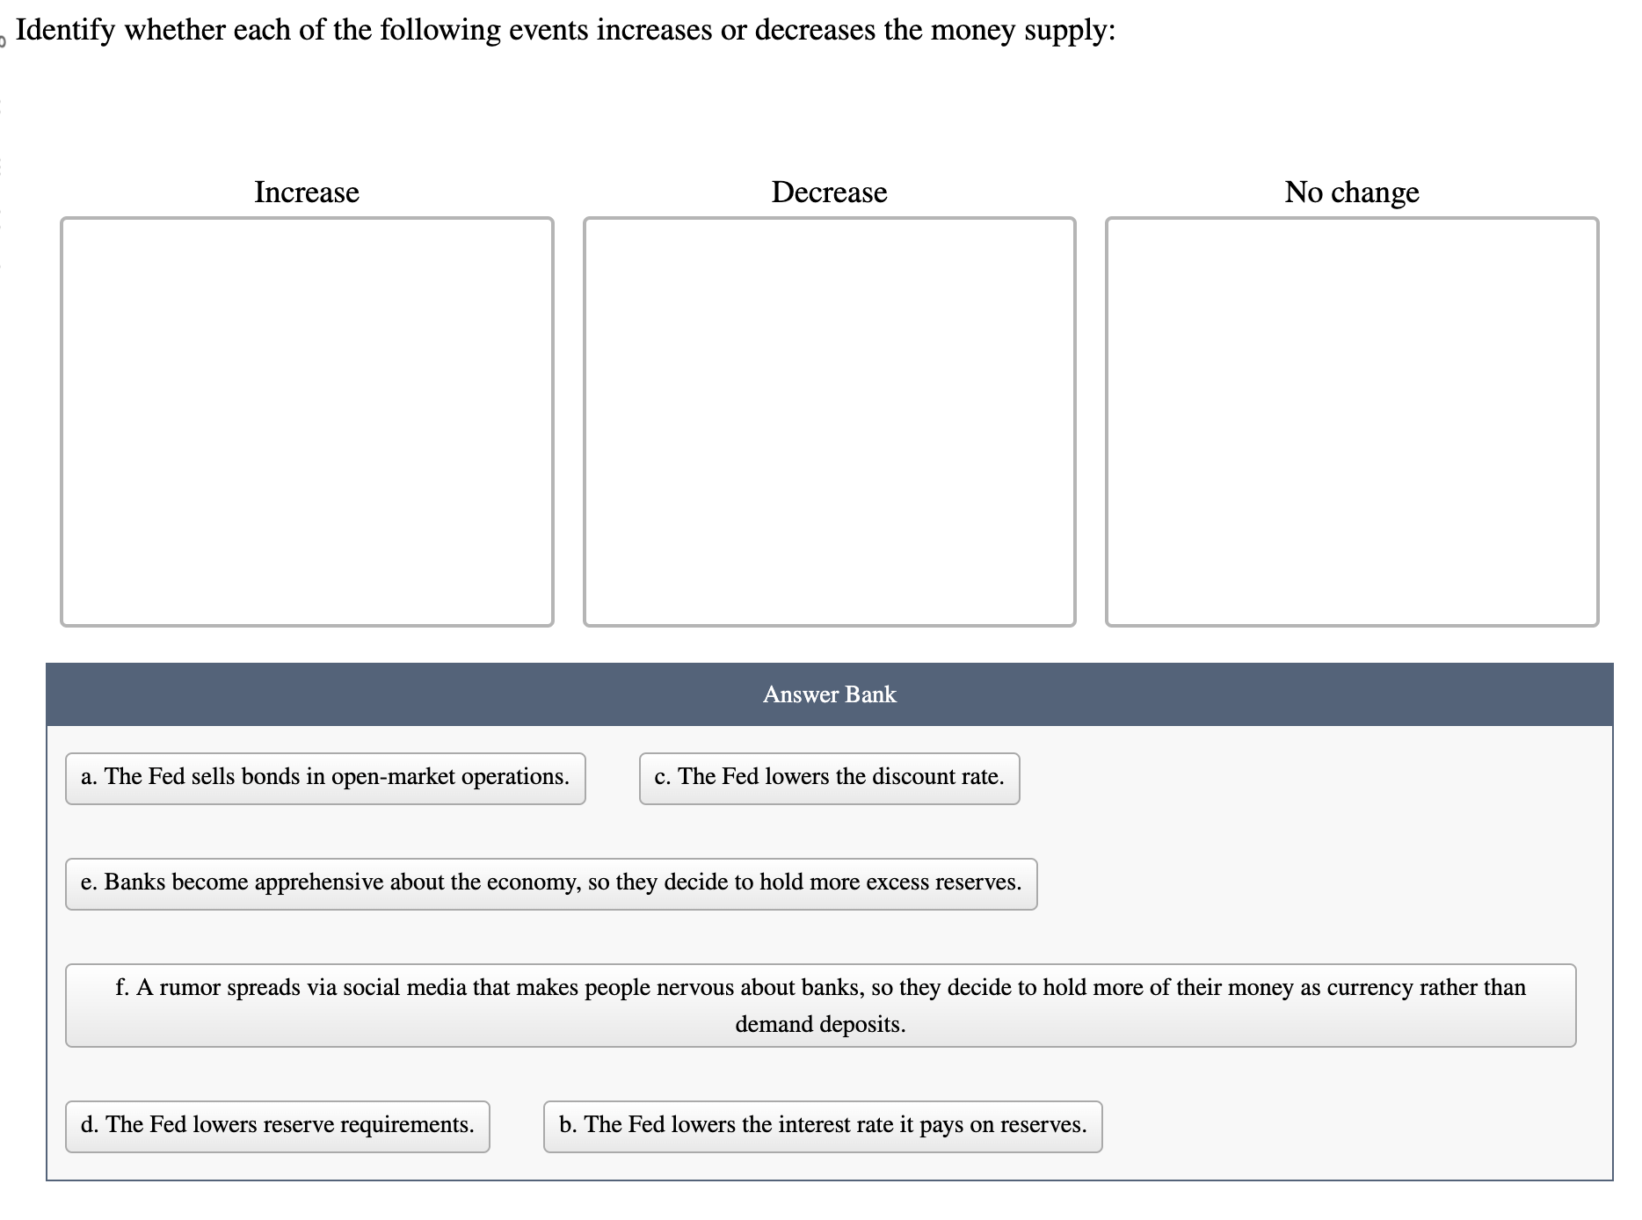Select answer card "c. The Fed lowers the discount rate"

(828, 777)
